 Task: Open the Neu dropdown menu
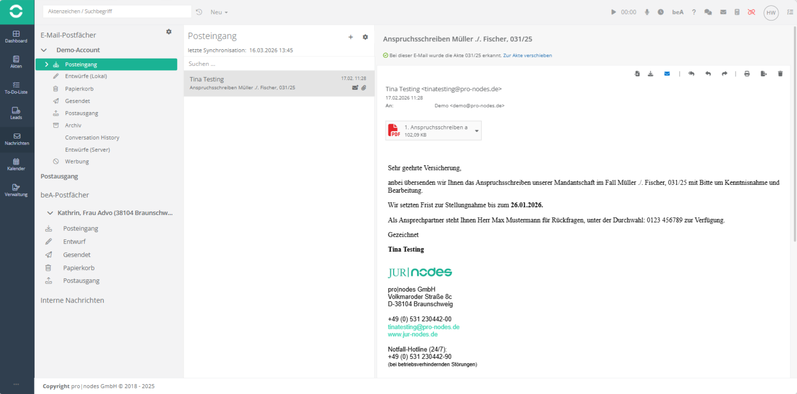tap(219, 12)
